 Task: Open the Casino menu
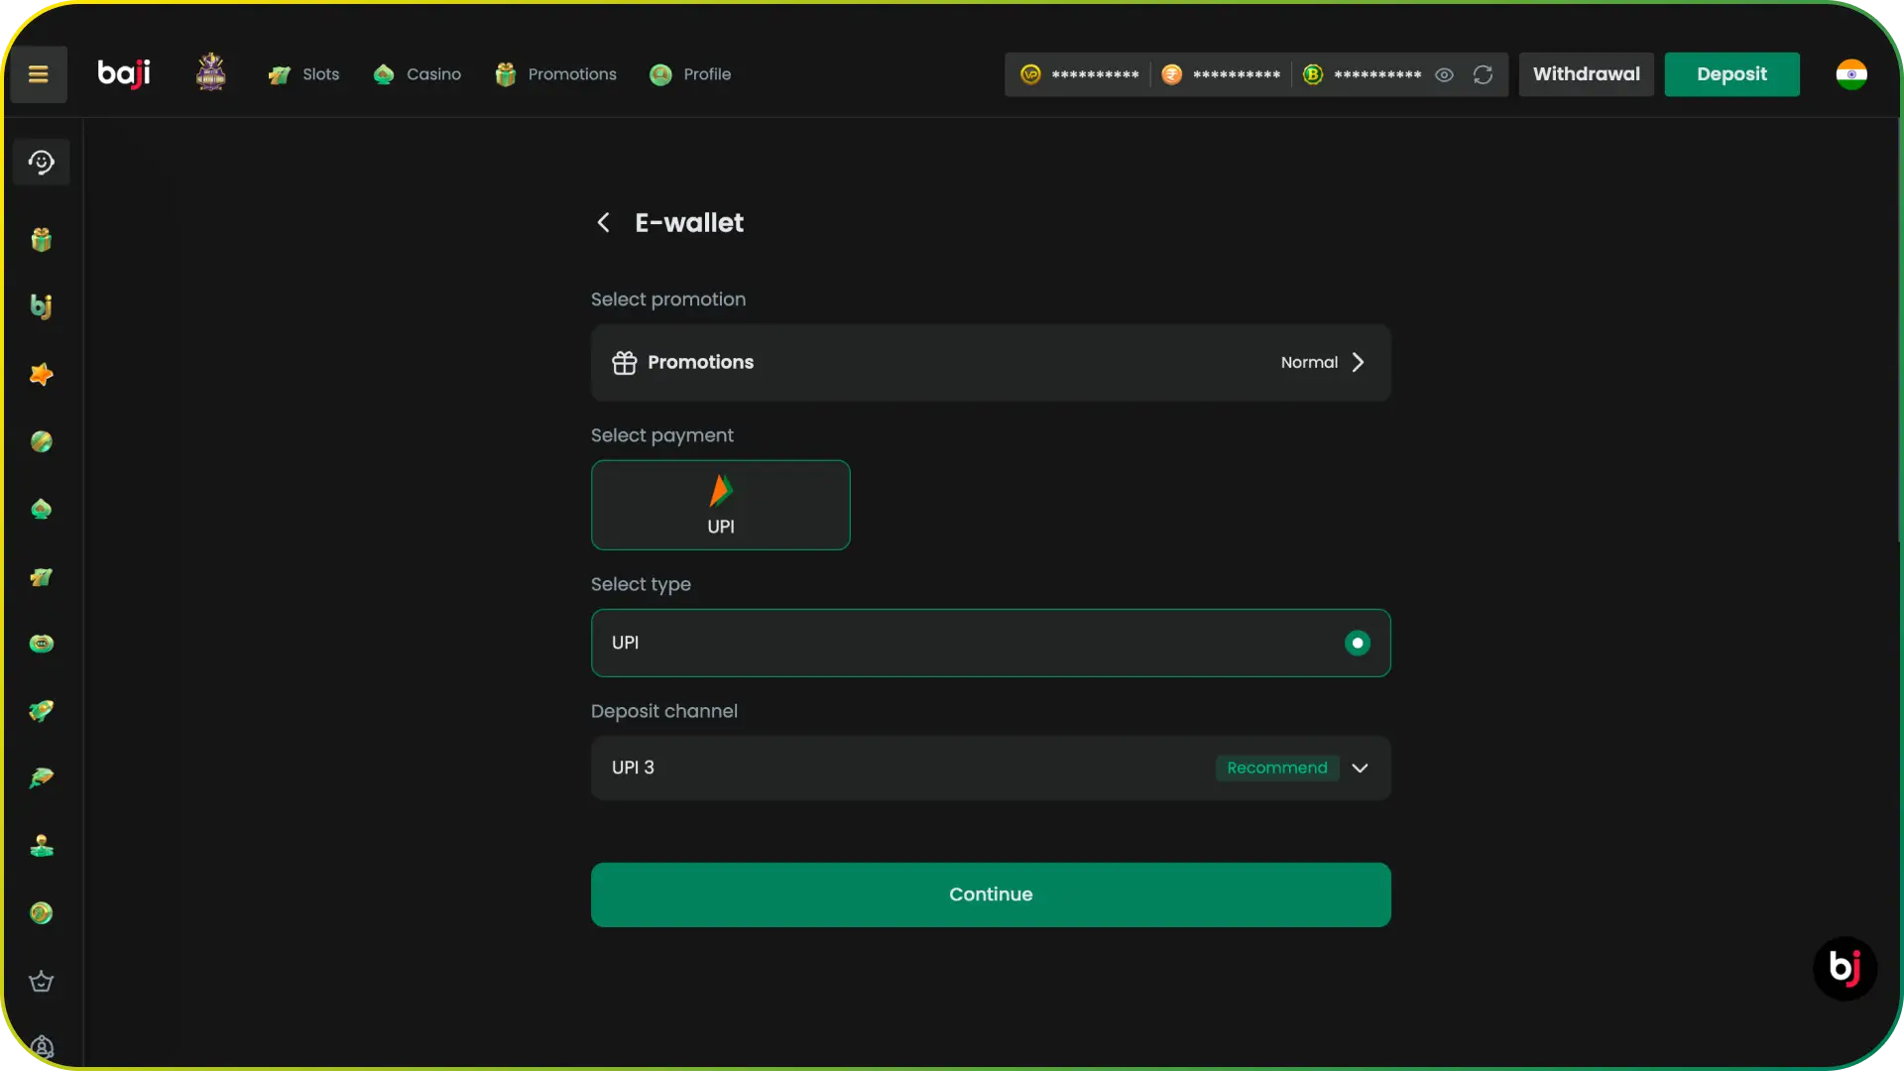tap(416, 74)
